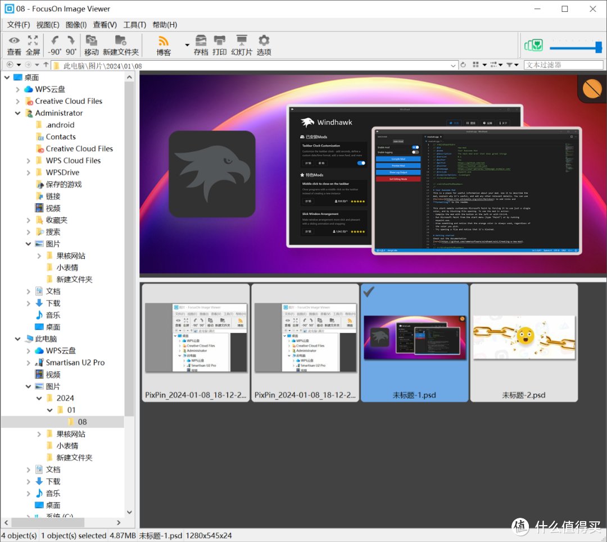Collapse the 01 folder node

point(50,410)
